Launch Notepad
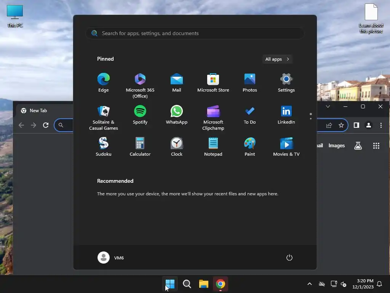The image size is (390, 293). click(x=213, y=147)
